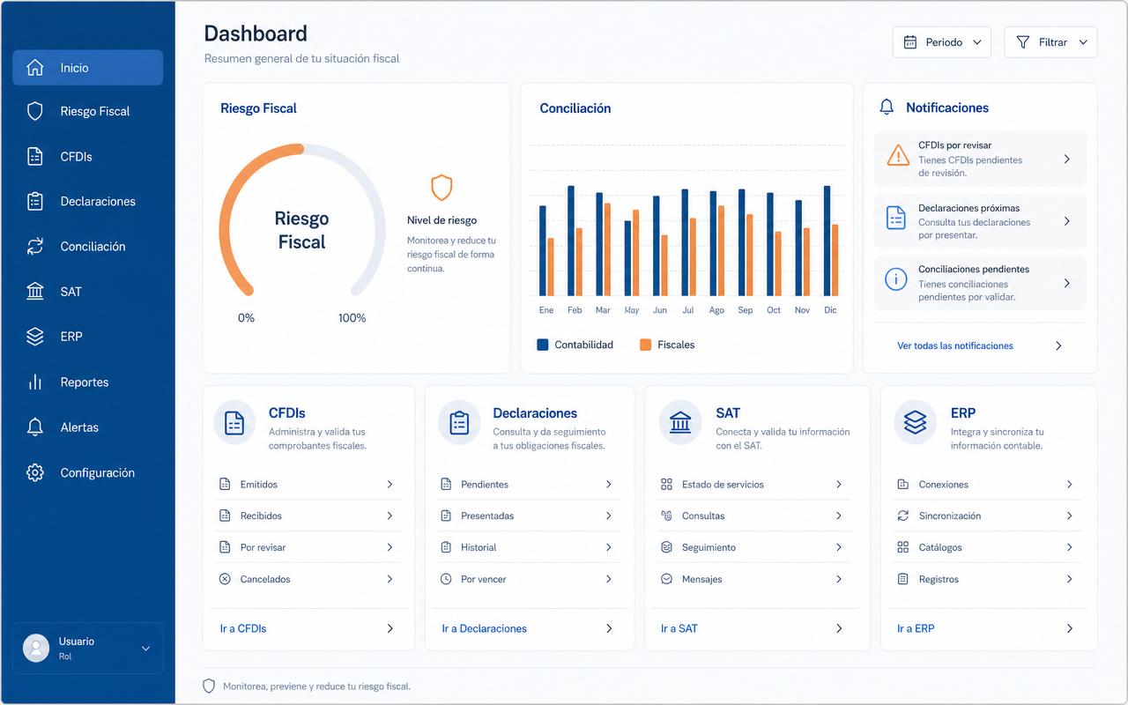
Task: Select Riesgo Fiscal in the sidebar menu
Action: (87, 111)
